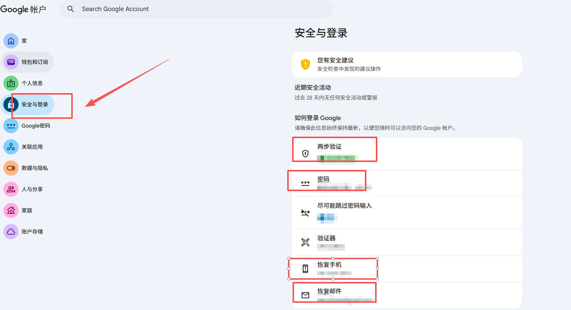Click the connected apps icon for 关联应用

11,147
